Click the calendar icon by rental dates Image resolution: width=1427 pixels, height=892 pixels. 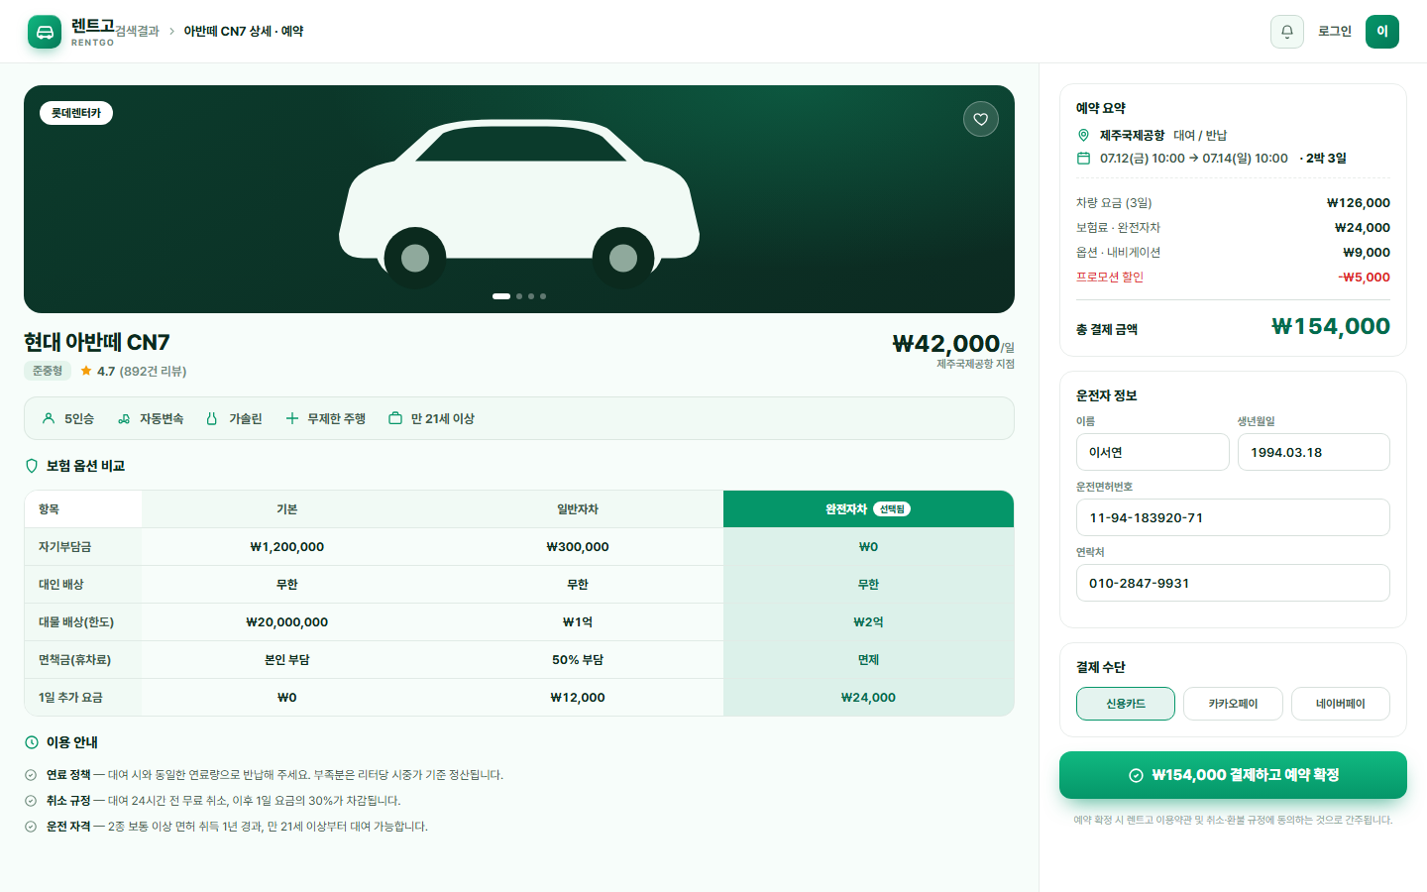[1083, 159]
